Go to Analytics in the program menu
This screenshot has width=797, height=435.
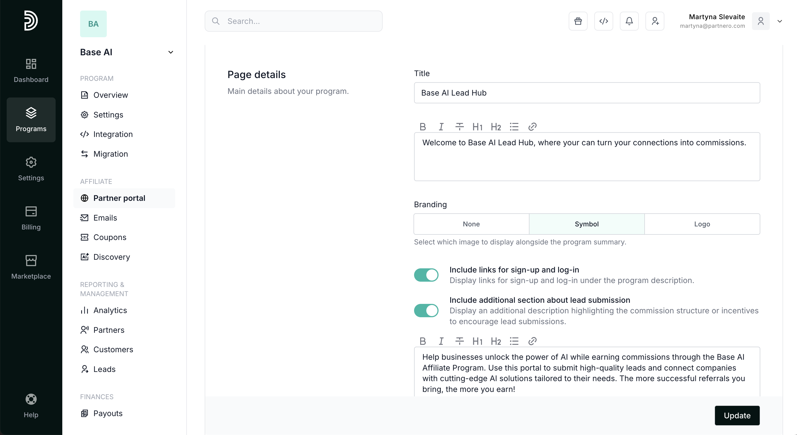tap(110, 310)
